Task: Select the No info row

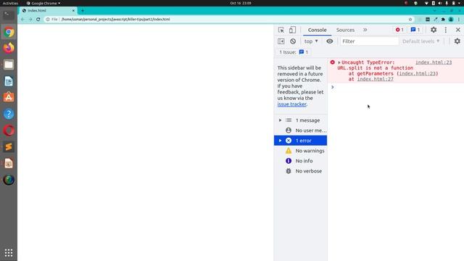Action: click(300, 161)
